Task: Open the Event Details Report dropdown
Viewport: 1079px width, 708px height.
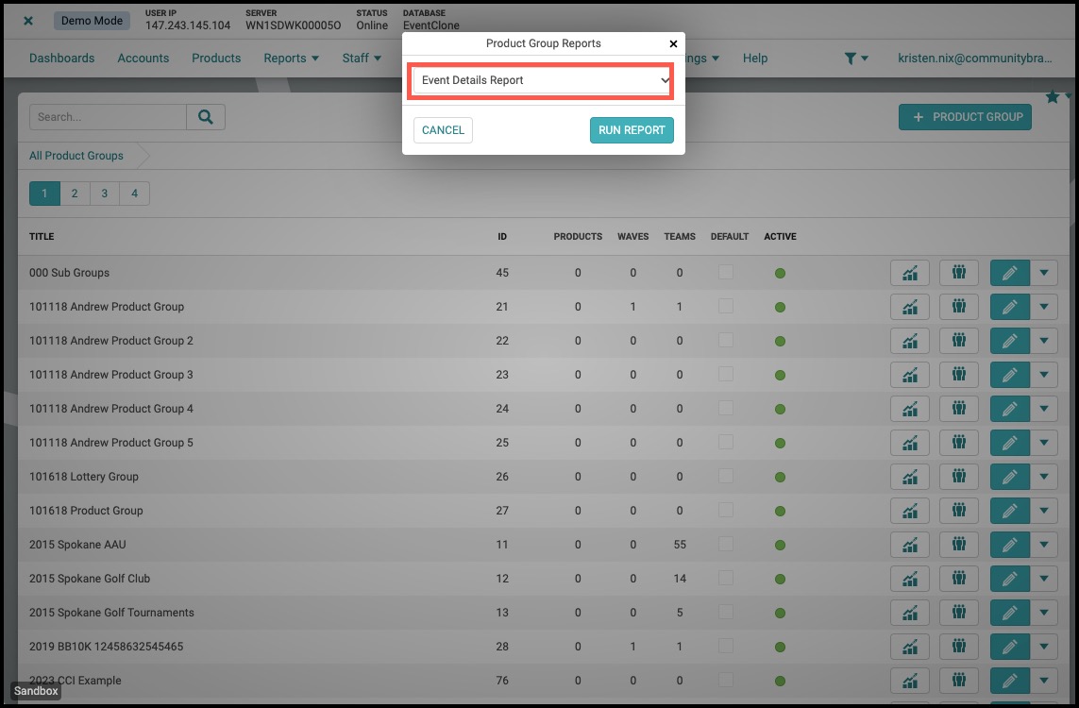Action: [543, 80]
